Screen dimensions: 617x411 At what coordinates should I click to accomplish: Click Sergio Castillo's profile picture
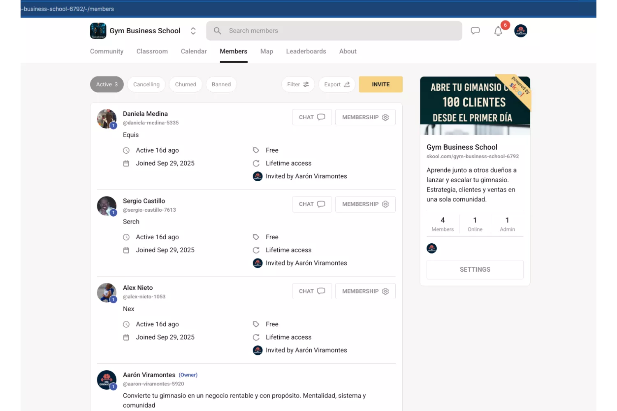pyautogui.click(x=107, y=206)
